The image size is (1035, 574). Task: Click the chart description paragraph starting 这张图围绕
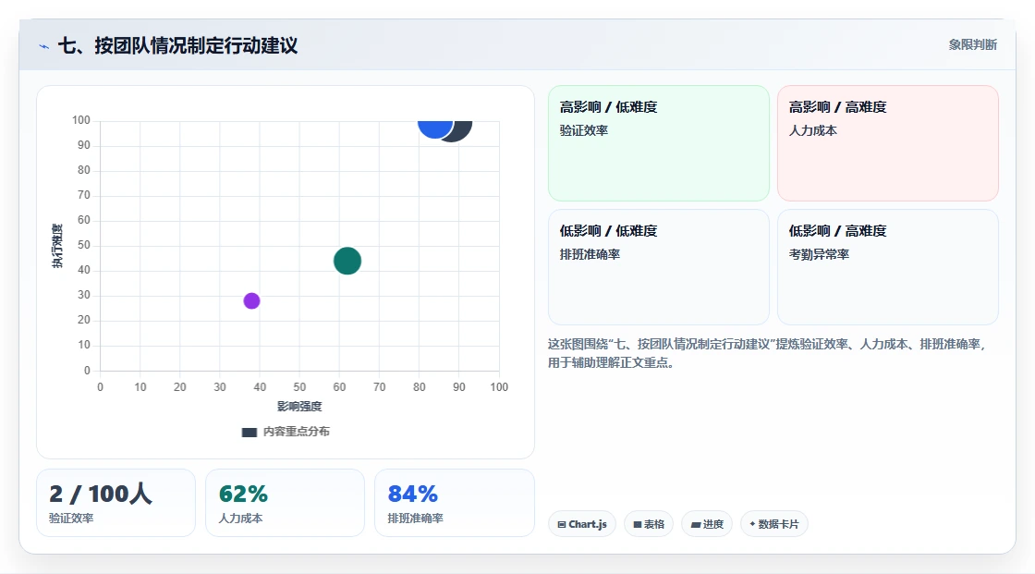766,353
